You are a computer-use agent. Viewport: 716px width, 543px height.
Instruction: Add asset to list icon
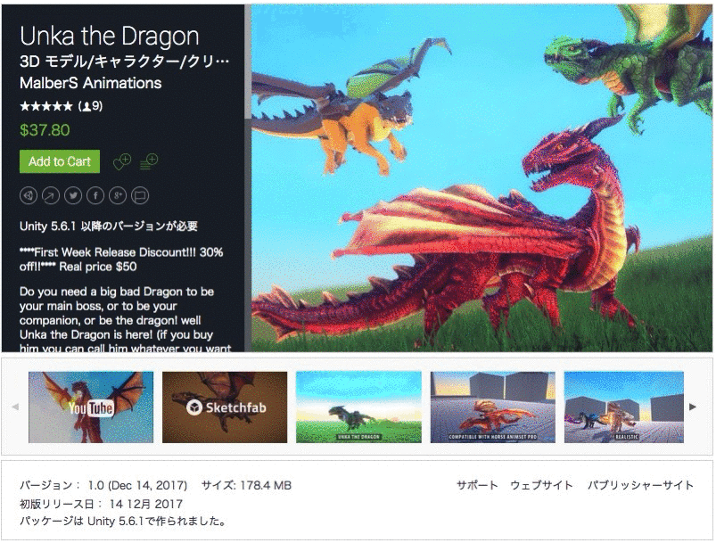coord(148,161)
